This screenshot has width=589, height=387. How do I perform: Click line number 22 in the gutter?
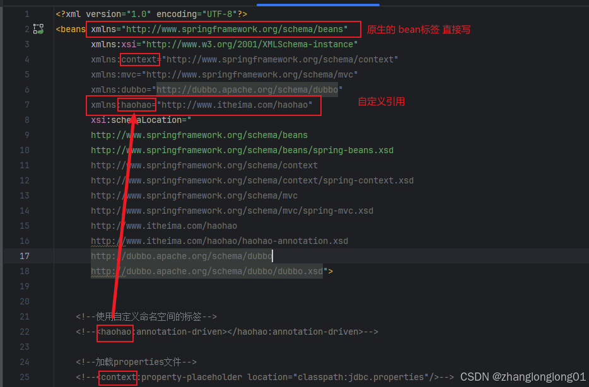point(25,332)
